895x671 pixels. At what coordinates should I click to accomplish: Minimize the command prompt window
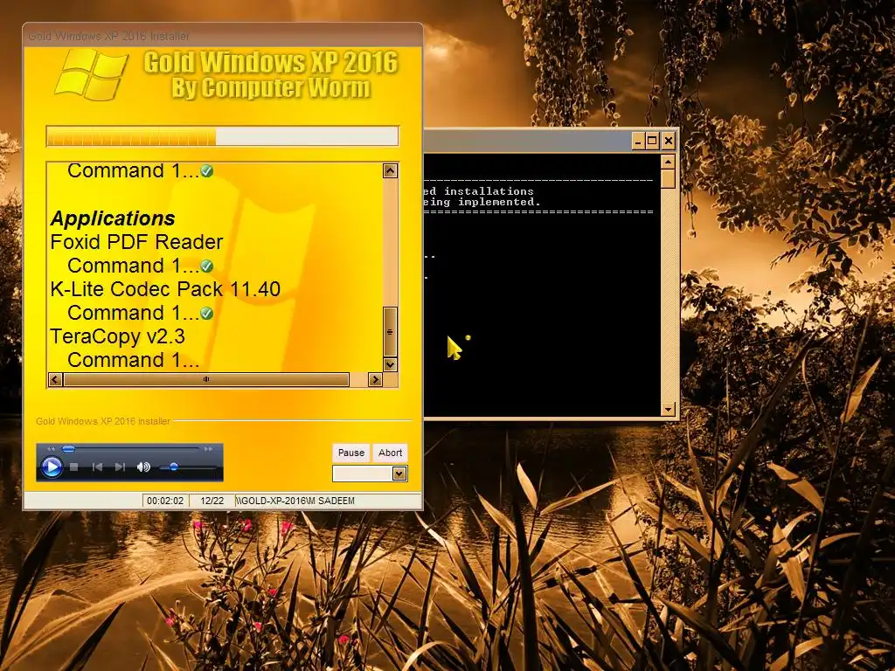coord(639,141)
